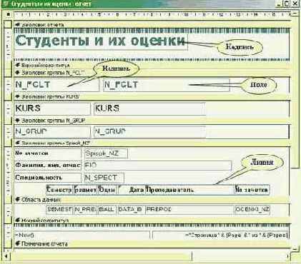This screenshot has width=301, height=264.
Task: Select the SEMEST field in data area
Action: 59,210
